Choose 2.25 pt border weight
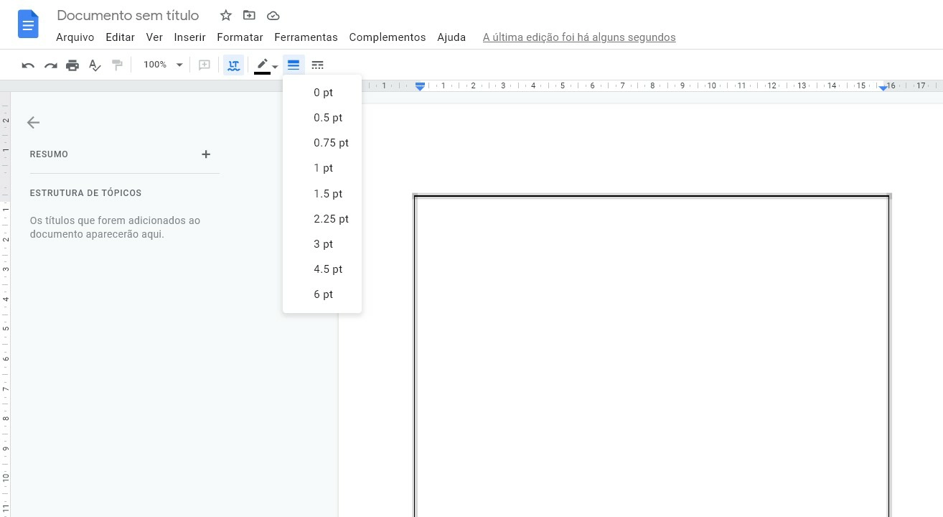The width and height of the screenshot is (943, 517). point(322,219)
